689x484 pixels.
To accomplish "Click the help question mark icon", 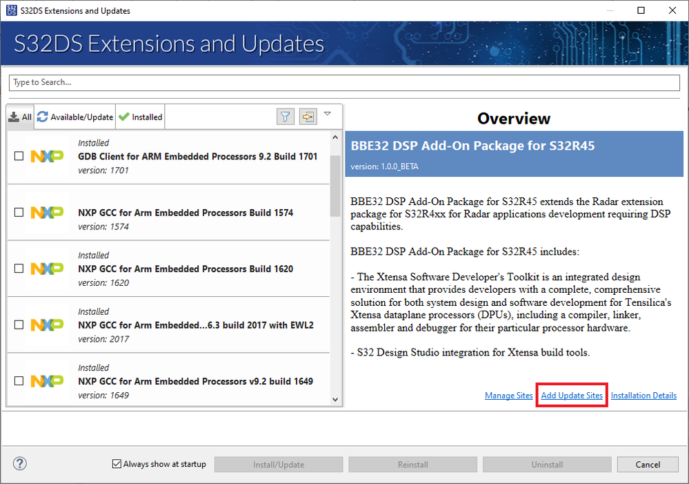I will point(20,463).
